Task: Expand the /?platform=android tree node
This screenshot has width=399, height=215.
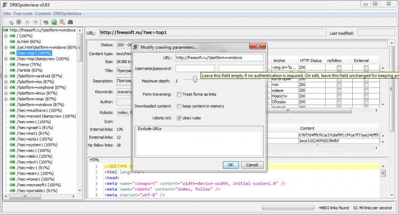Action: coord(6,76)
